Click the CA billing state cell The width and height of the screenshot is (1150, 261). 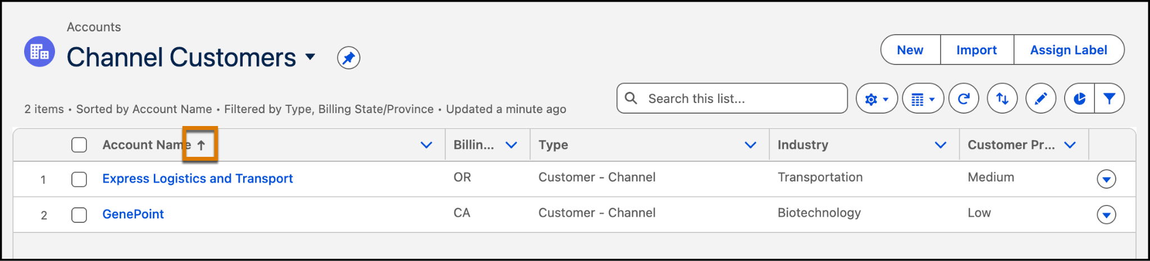point(462,213)
